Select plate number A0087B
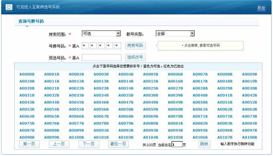Viewport: 273px width, 156px height. pos(27,130)
